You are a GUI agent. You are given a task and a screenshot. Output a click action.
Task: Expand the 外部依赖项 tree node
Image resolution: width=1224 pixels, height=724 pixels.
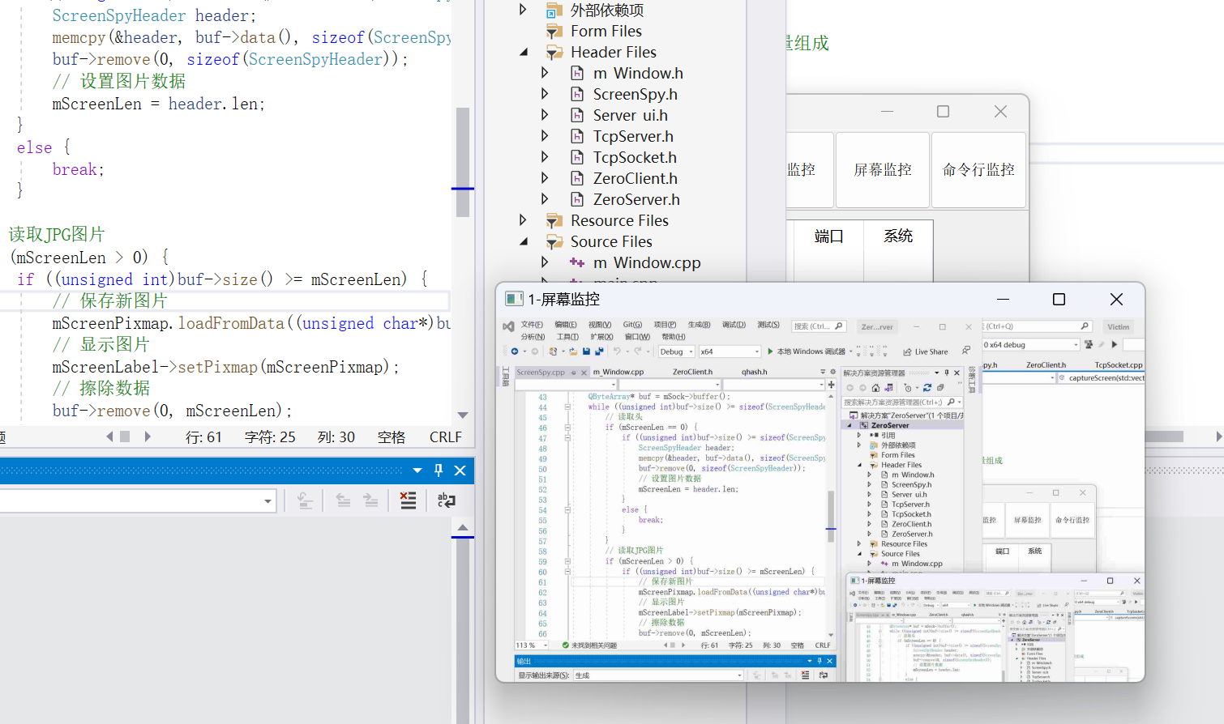point(523,10)
